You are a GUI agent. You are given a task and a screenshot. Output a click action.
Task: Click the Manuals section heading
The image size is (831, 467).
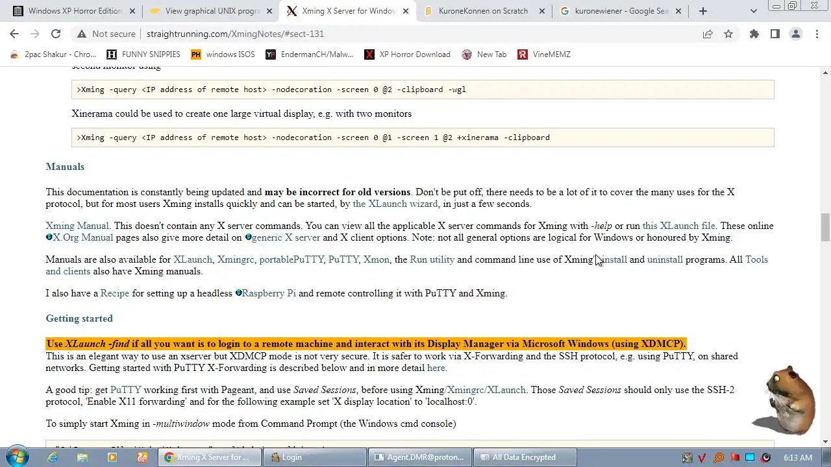pyautogui.click(x=65, y=167)
